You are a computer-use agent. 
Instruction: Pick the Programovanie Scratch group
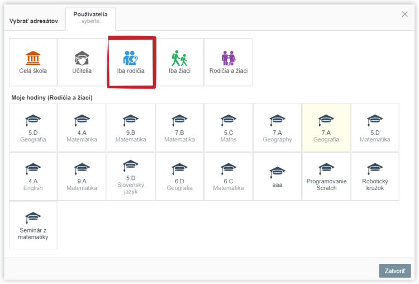326,176
